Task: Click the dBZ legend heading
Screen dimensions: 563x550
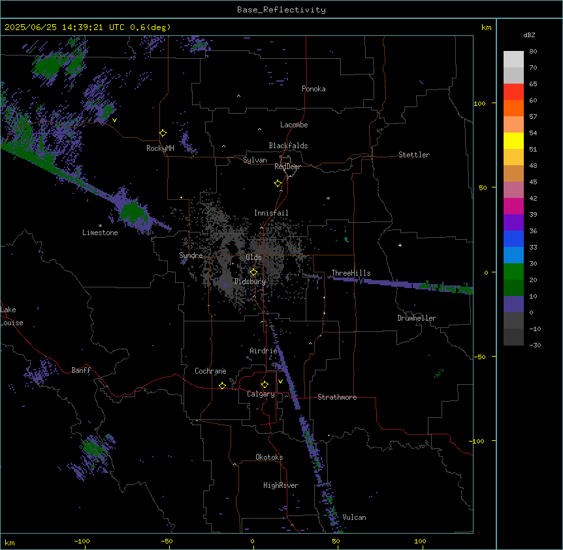Action: [x=529, y=35]
